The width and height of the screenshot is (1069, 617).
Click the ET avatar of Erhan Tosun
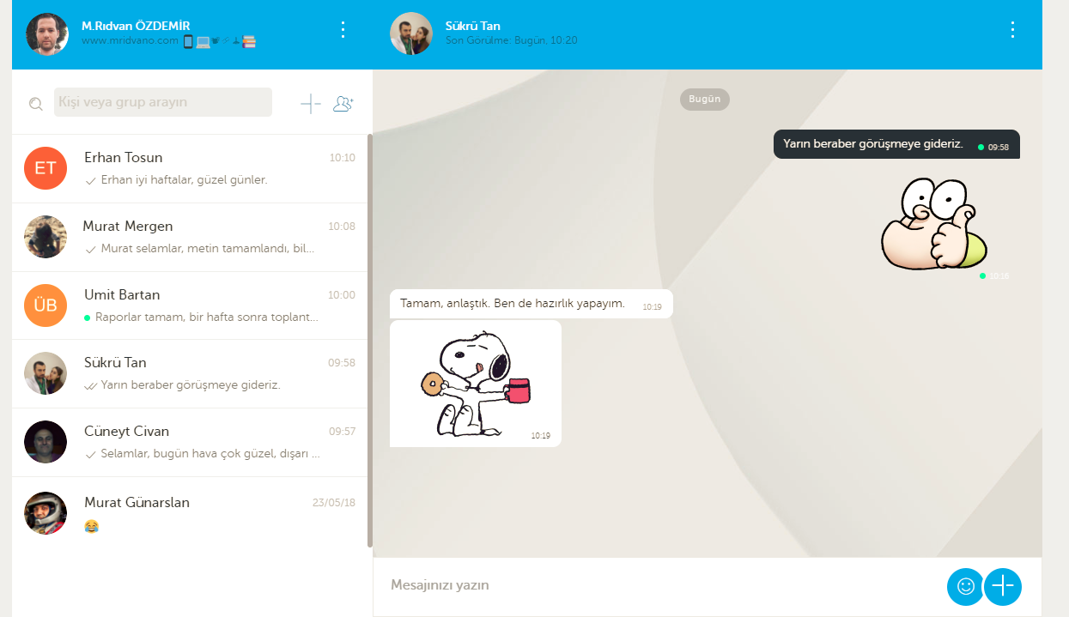click(x=46, y=168)
